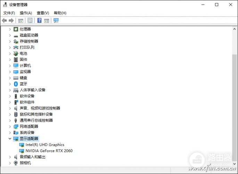
Task: Select the 显示适配器 category label
Action: (x=29, y=139)
